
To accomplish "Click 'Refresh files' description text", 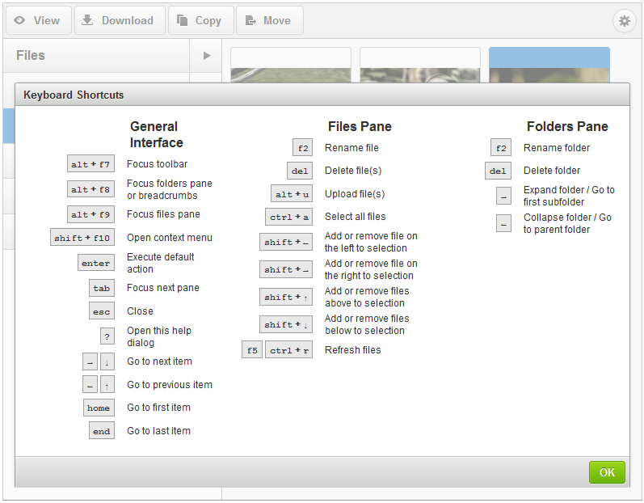I will tap(353, 350).
